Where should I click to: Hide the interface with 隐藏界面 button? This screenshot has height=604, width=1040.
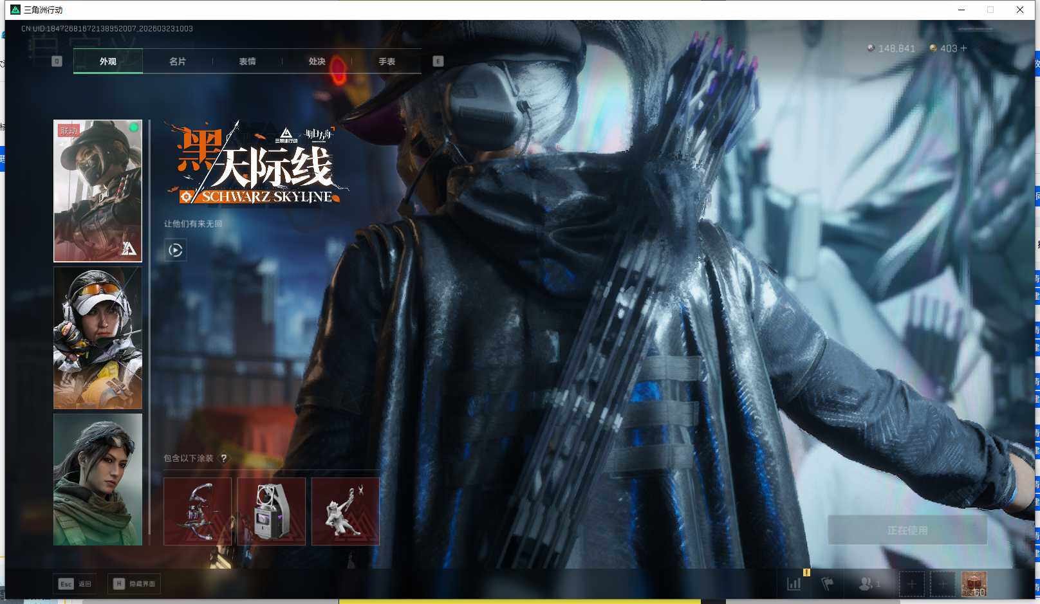pos(134,584)
